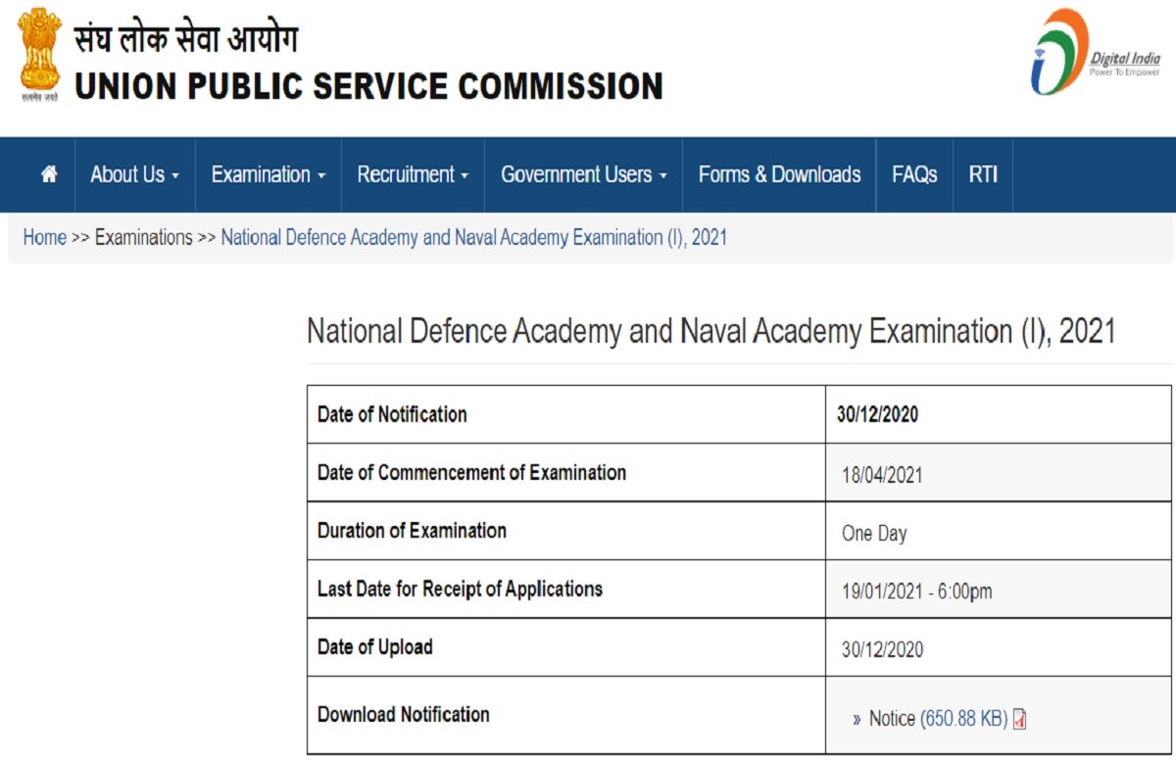Click the 19/01/2021 - 6:00pm application deadline cell

pos(916,592)
